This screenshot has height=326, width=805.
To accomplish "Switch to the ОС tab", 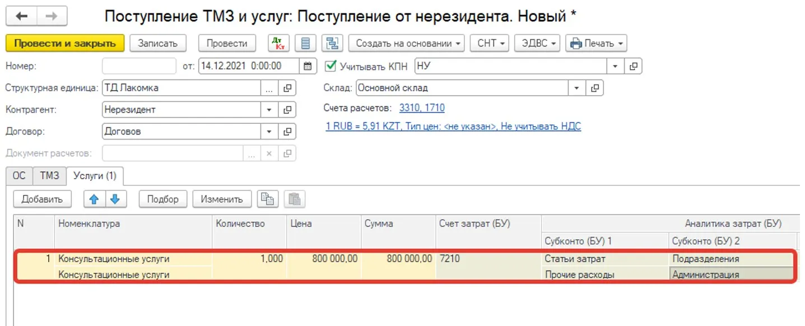I will 19,175.
